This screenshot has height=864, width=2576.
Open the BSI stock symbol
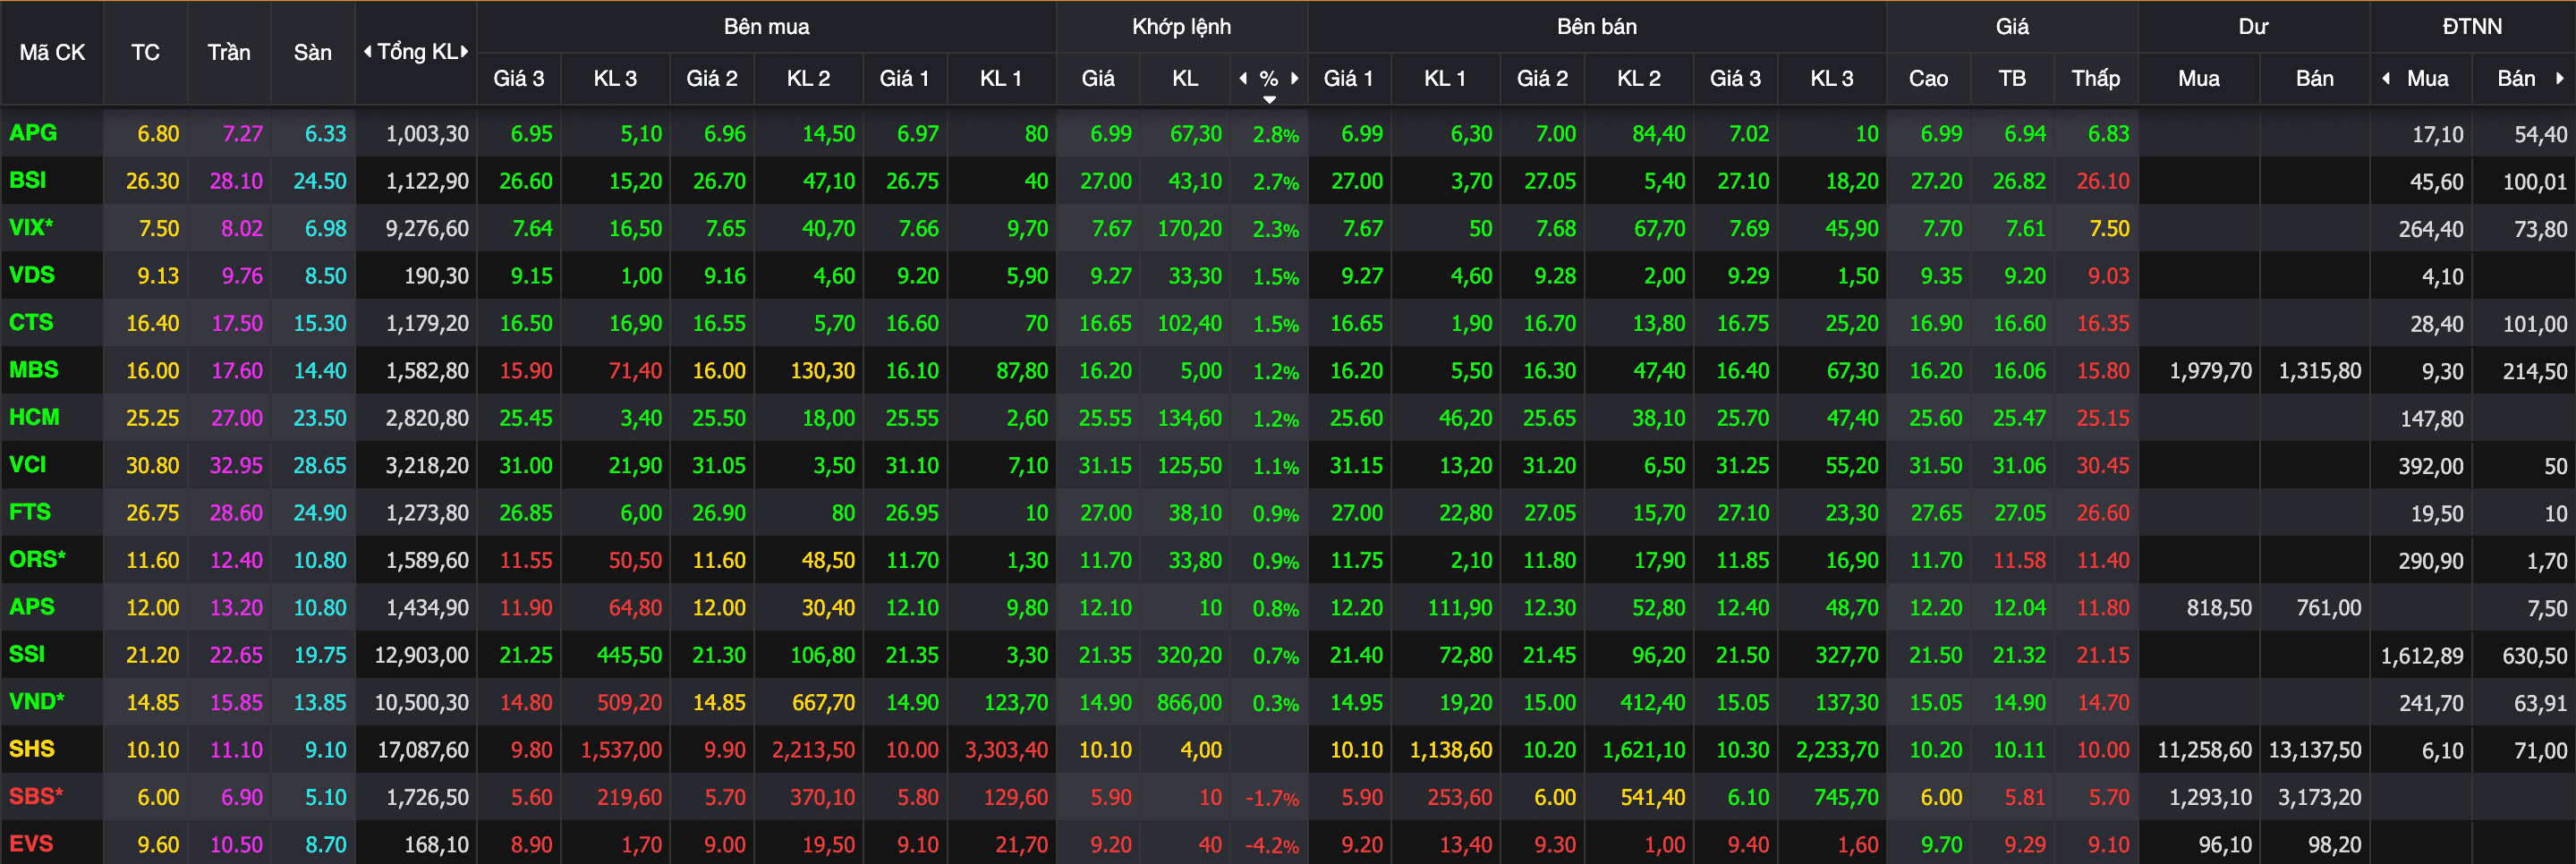coord(28,180)
